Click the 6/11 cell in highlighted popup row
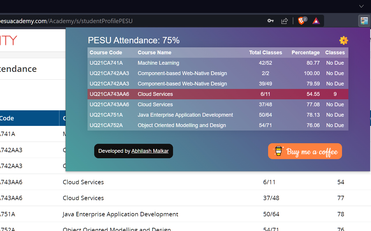 pos(265,94)
